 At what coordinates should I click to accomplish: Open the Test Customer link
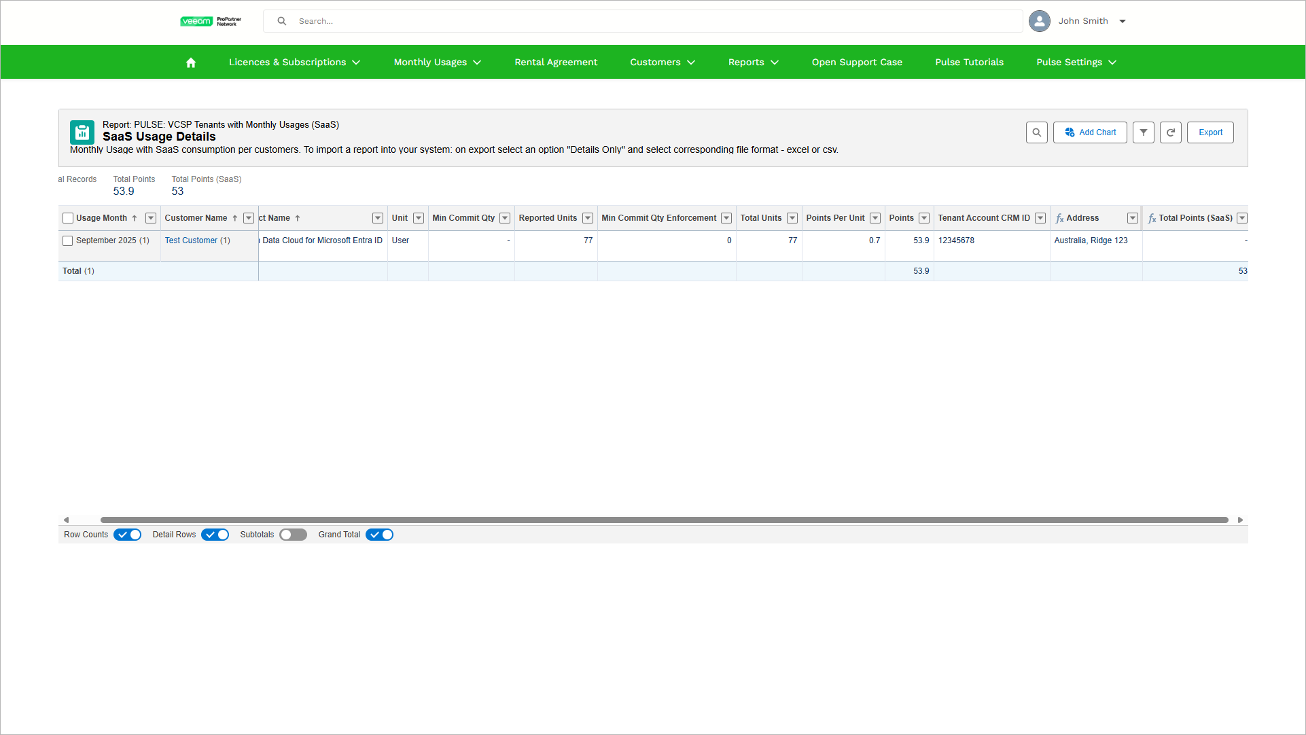191,240
